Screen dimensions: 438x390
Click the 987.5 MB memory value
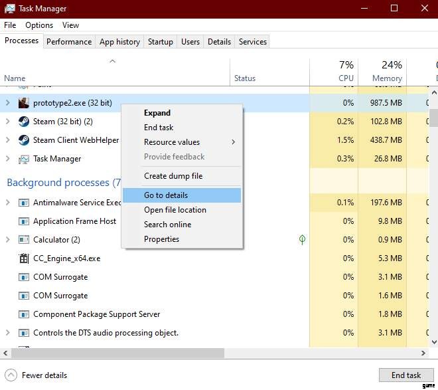pos(386,103)
